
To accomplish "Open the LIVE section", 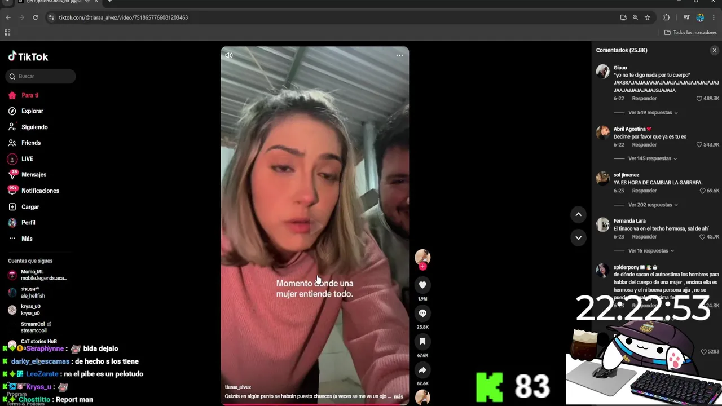I will click(21, 159).
